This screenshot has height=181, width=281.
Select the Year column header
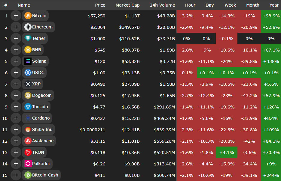274,5
